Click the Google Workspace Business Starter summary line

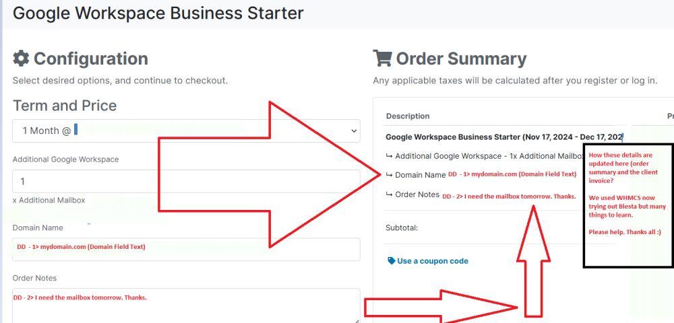point(504,137)
